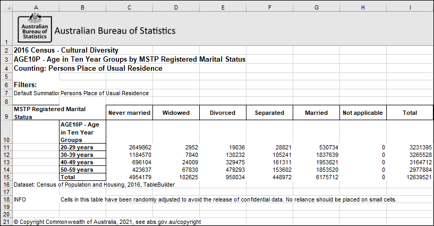This screenshot has height=226, width=434.
Task: Click the 'Married' column heading cell
Action: coord(317,113)
